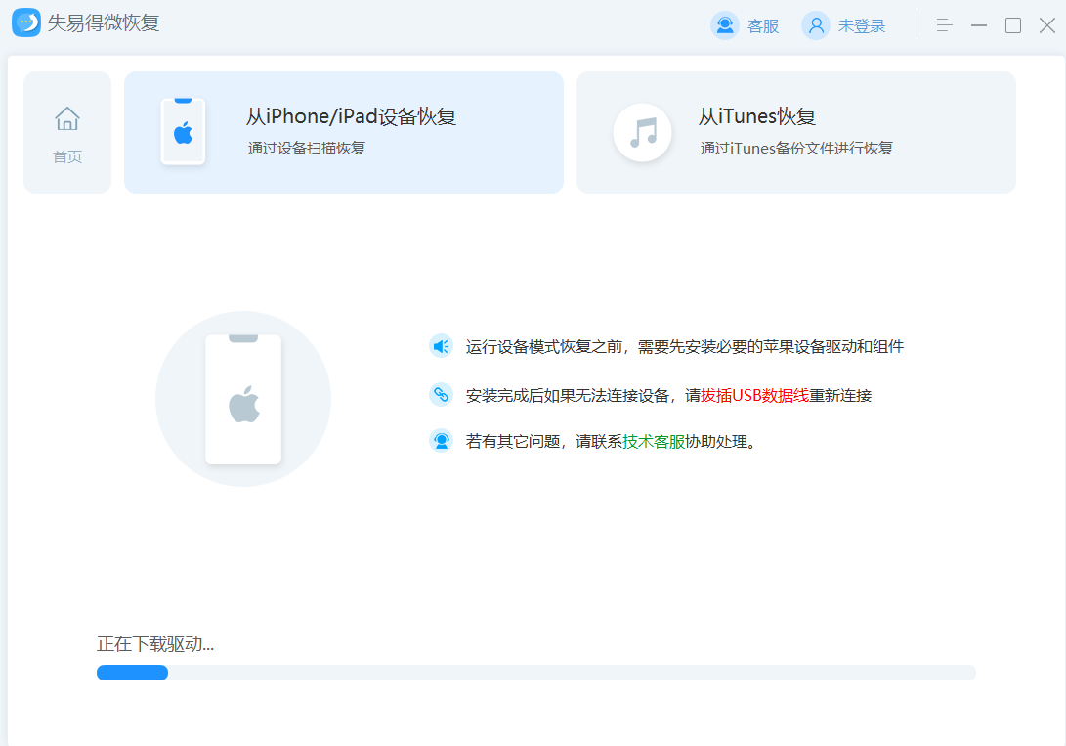The image size is (1066, 746).
Task: Click the 客服 label in the title bar
Action: coord(763,25)
